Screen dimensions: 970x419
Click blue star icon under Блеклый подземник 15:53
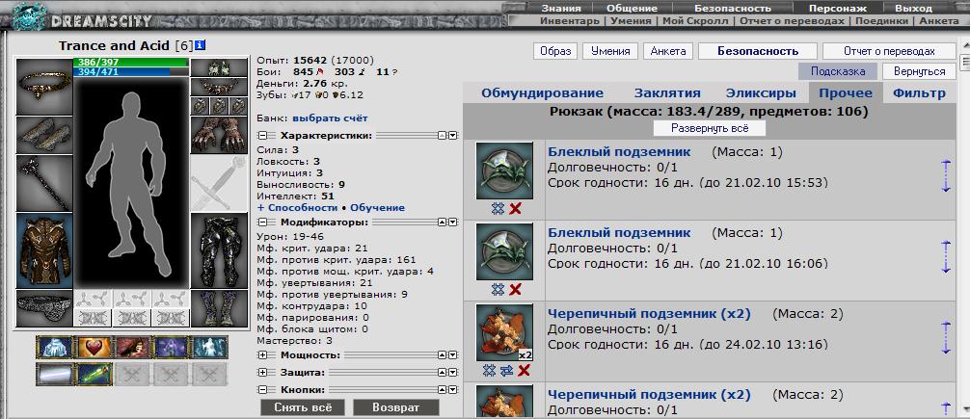498,208
